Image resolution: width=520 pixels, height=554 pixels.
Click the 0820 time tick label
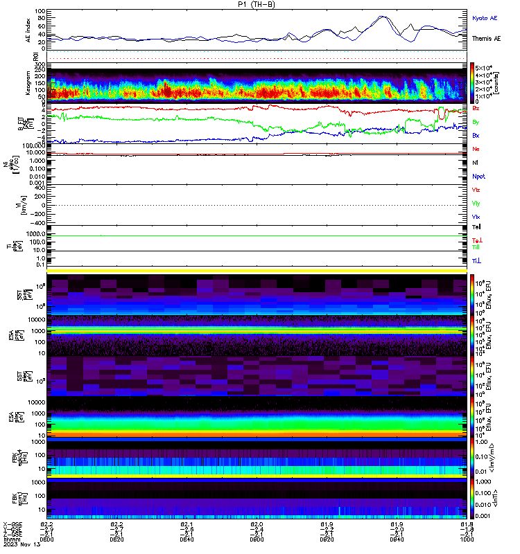coord(116,539)
